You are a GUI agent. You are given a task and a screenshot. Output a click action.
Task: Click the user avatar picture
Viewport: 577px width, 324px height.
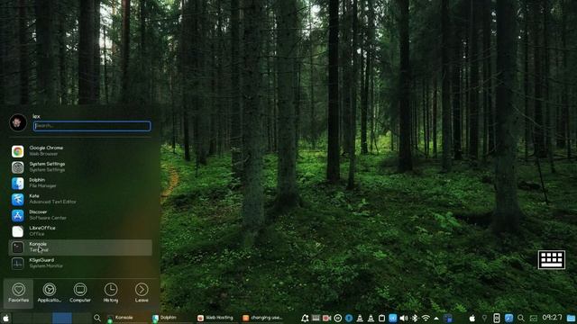click(x=18, y=122)
